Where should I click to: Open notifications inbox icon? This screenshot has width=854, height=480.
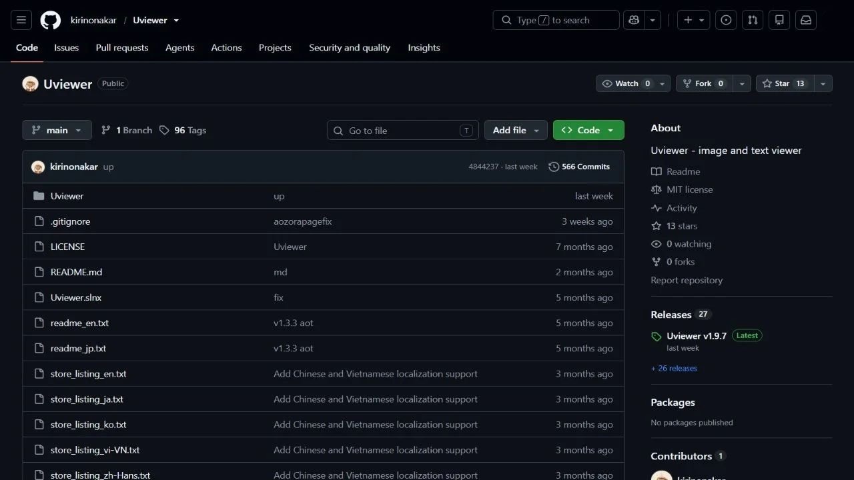point(806,20)
